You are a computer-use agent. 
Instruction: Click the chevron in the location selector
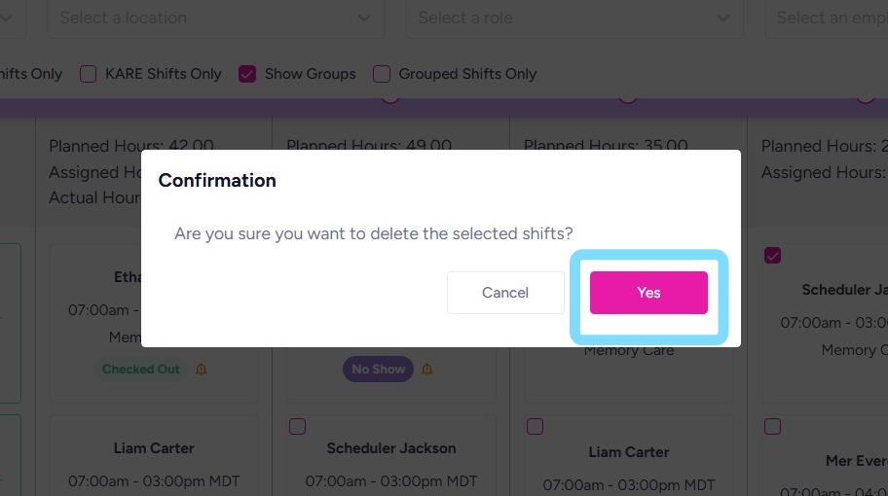point(363,18)
